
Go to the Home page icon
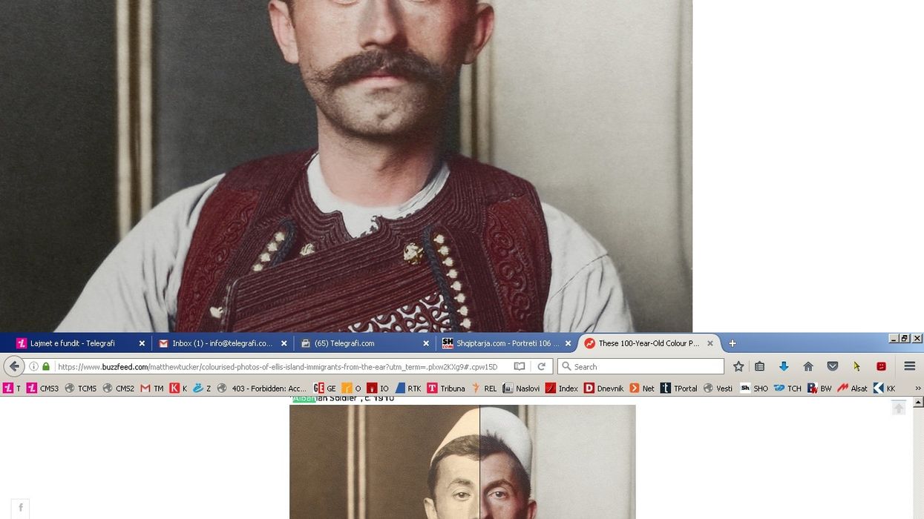(x=808, y=366)
